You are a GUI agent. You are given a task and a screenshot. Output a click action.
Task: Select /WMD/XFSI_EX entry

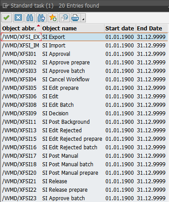[21, 37]
